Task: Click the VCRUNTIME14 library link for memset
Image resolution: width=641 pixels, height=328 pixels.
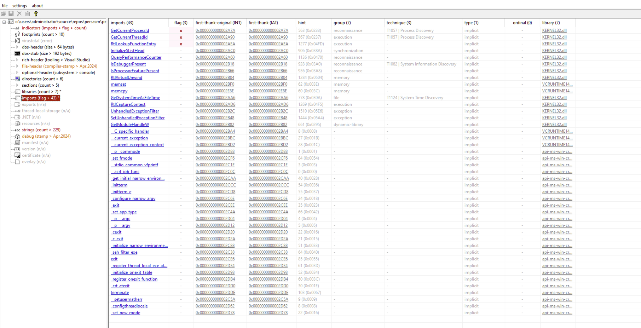Action: [557, 84]
